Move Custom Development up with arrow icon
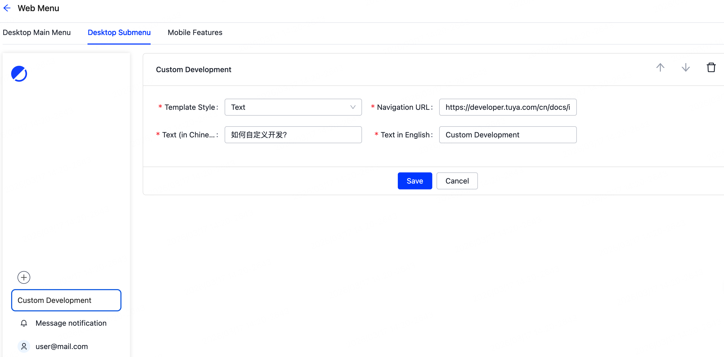Viewport: 724px width, 357px height. (660, 67)
